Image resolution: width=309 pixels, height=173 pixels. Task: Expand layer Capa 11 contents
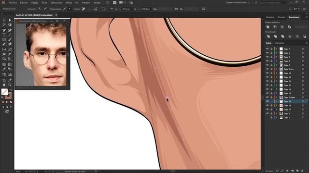277,89
